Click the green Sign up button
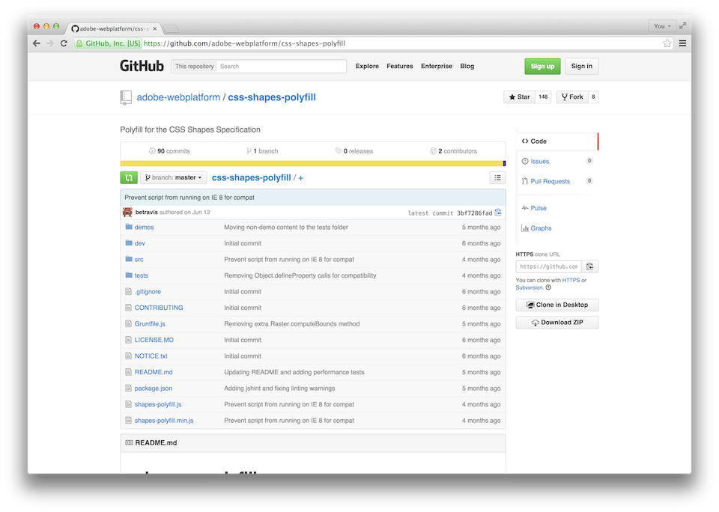719x512 pixels. point(542,67)
